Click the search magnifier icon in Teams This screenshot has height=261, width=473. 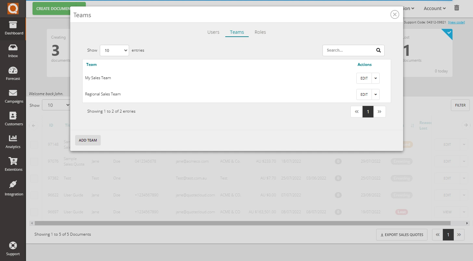point(378,50)
